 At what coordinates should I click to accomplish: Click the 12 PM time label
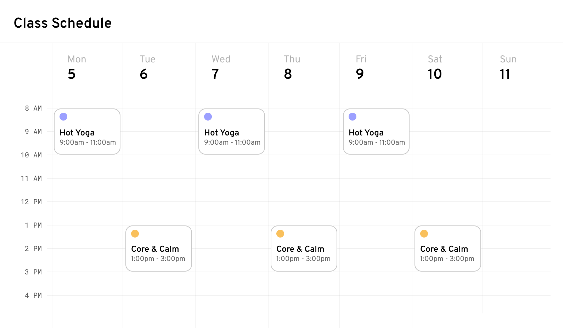tap(32, 202)
